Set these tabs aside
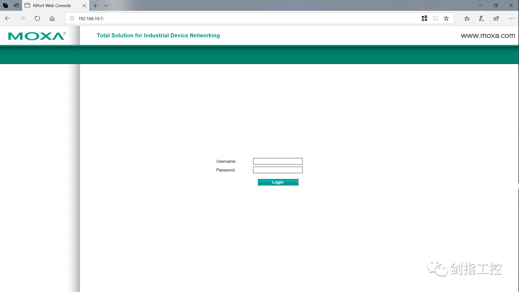 [x=16, y=5]
